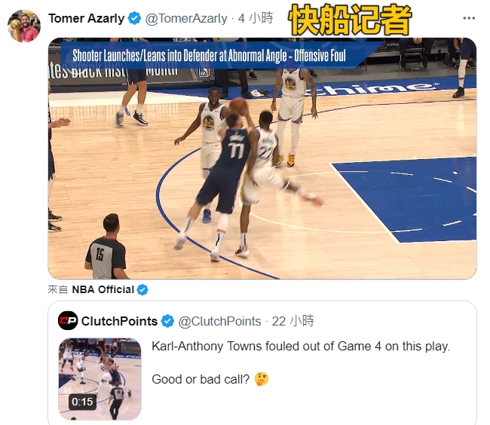Viewport: 490px width, 425px height.
Task: Click Tomer Azarly's verified badge
Action: [134, 18]
